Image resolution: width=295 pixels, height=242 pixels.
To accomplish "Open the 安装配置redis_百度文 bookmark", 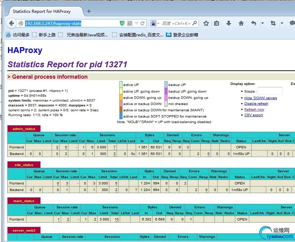I will [138, 35].
